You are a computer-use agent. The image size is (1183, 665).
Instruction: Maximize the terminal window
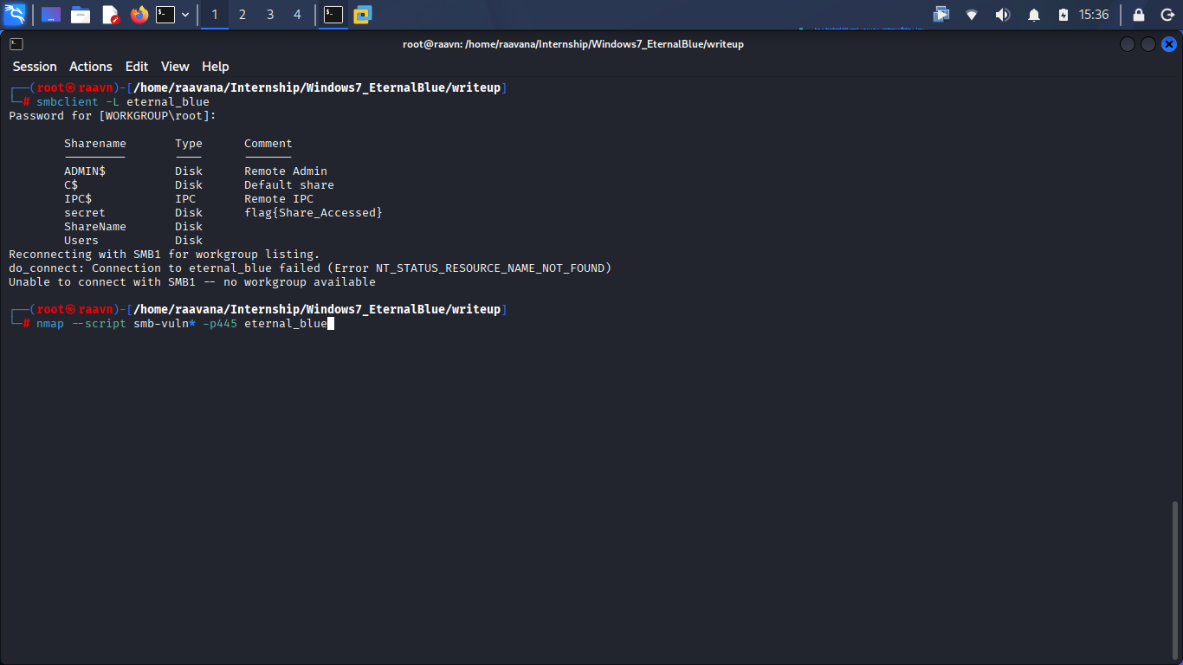click(1148, 44)
